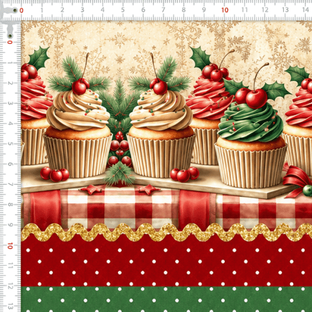Select the number 1 on the vertical ruler
This screenshot has width=312, height=312.
click(x=10, y=62)
